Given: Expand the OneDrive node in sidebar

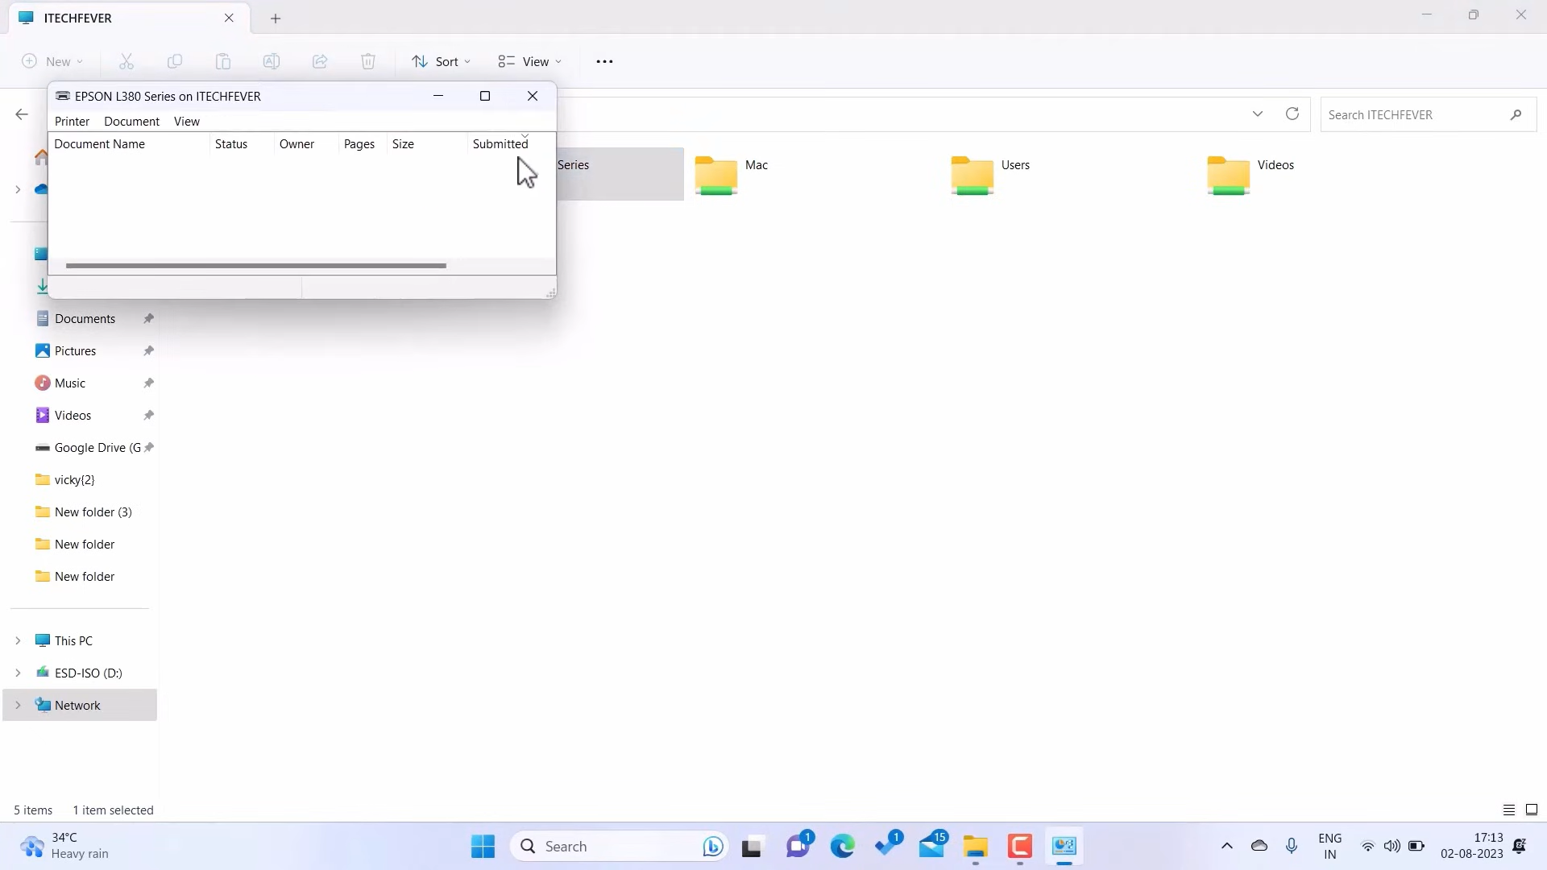Looking at the screenshot, I should coord(18,189).
